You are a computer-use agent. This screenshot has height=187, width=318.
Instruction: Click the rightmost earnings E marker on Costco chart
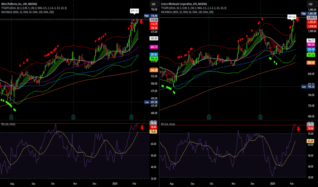pyautogui.click(x=260, y=117)
